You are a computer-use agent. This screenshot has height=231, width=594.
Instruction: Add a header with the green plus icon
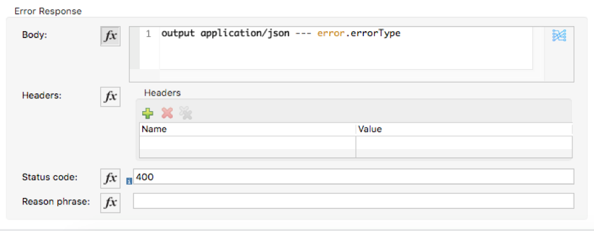(148, 113)
